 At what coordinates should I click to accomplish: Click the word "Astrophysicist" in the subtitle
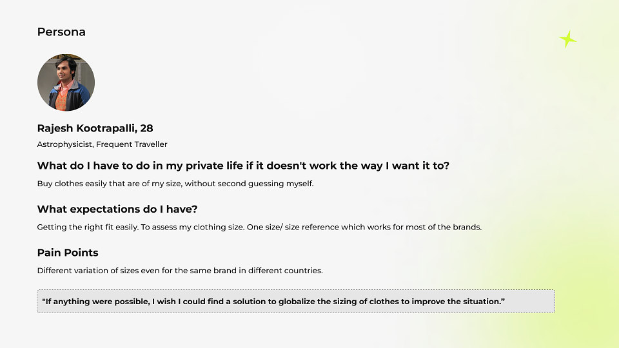64,144
